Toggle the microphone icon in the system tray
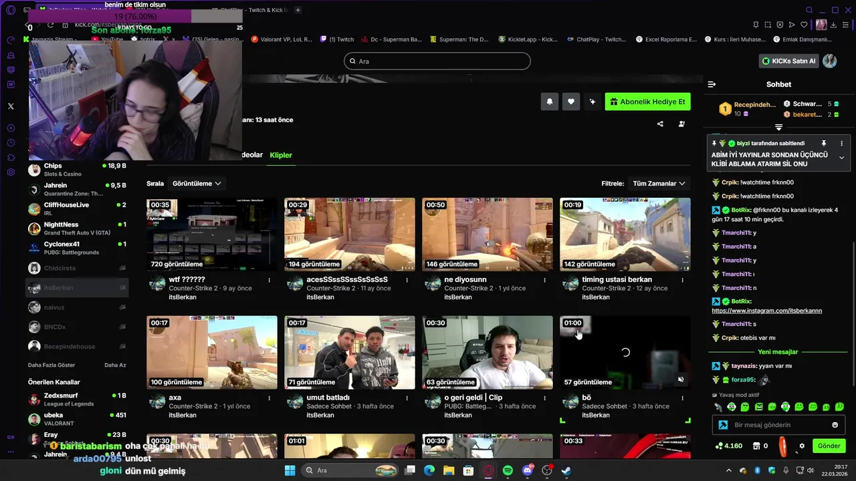The image size is (856, 481). 786,470
